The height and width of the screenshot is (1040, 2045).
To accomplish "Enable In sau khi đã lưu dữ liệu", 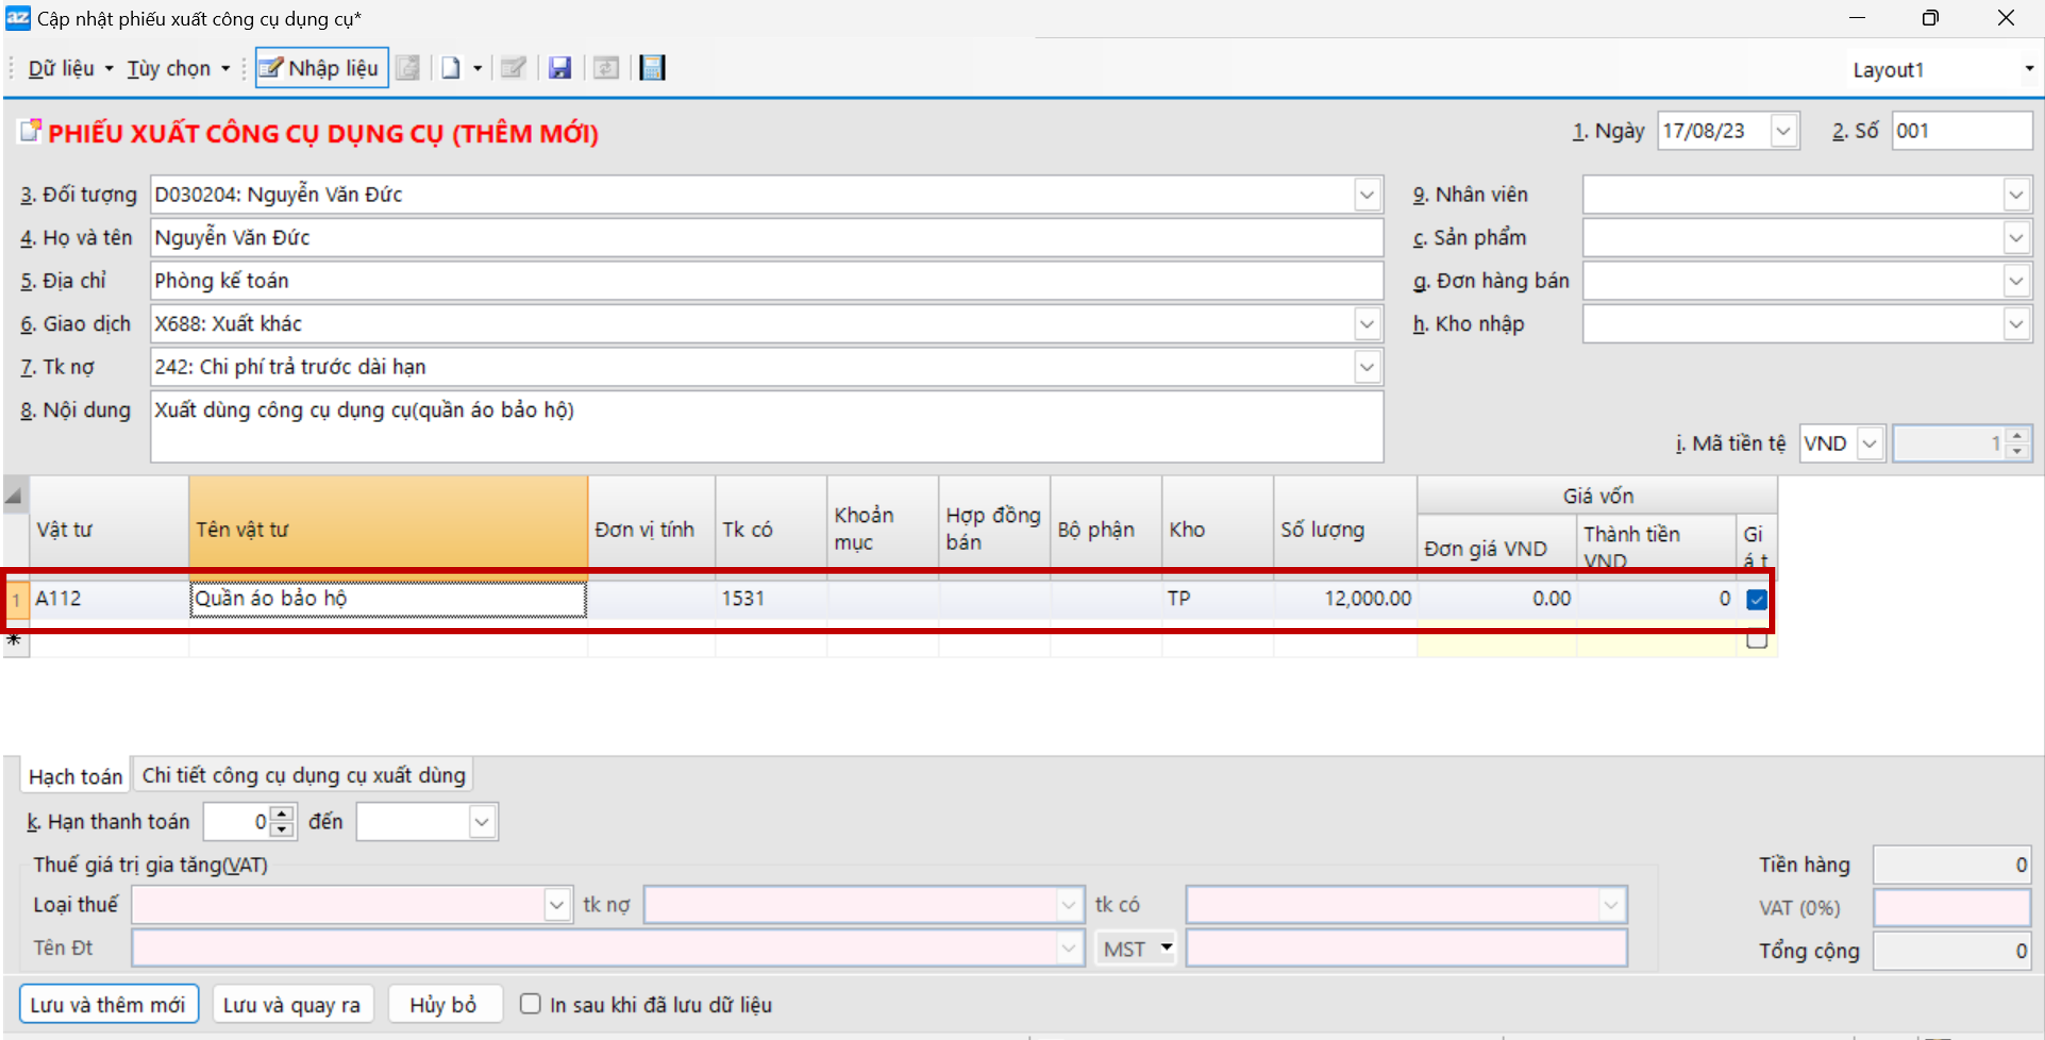I will point(530,1003).
